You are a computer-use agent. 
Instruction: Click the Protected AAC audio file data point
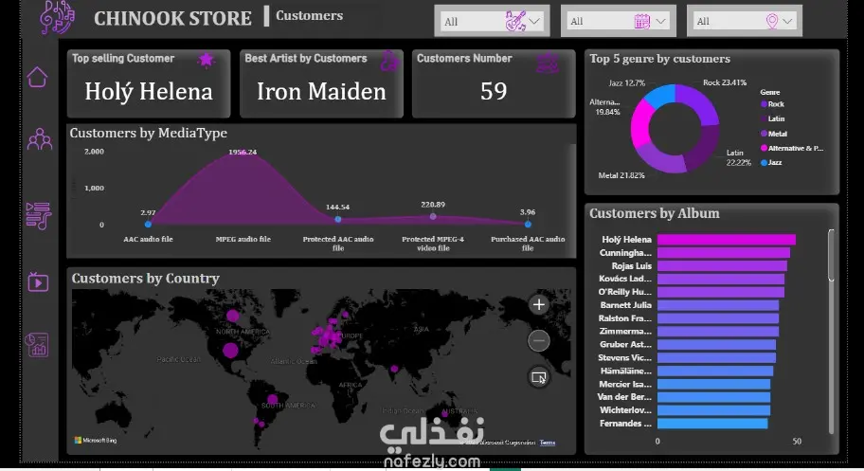pyautogui.click(x=338, y=219)
